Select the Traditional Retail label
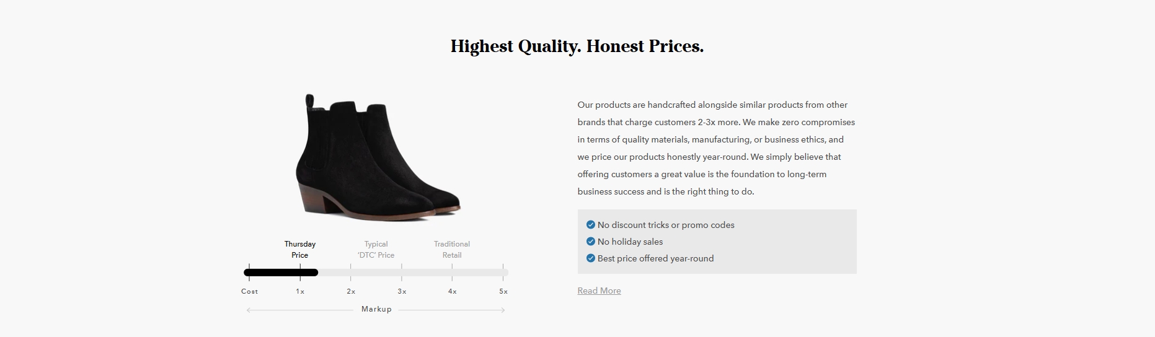1155x337 pixels. (452, 250)
